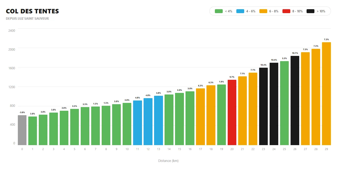338x169 pixels.
Task: Click the '1600' elevation axis tick
Action: 12,68
